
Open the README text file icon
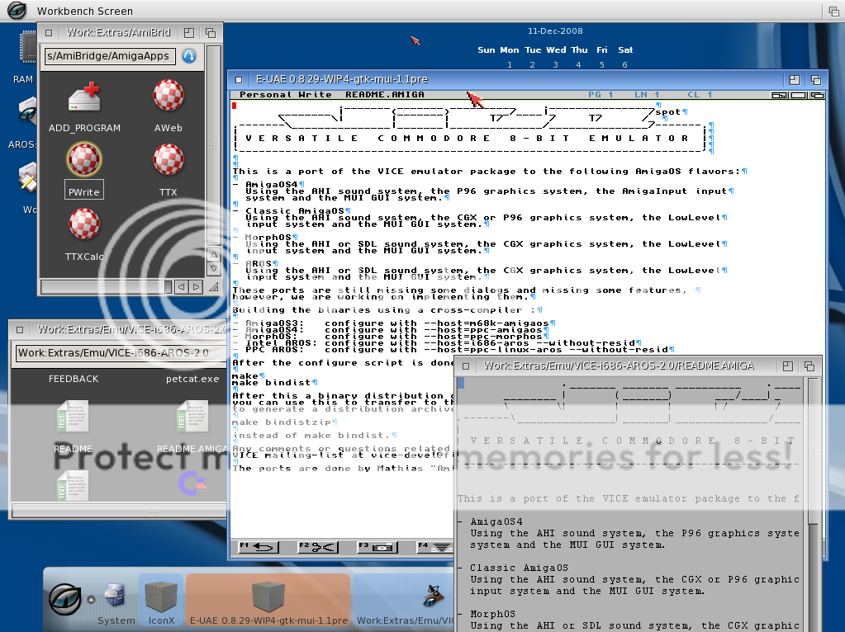73,416
